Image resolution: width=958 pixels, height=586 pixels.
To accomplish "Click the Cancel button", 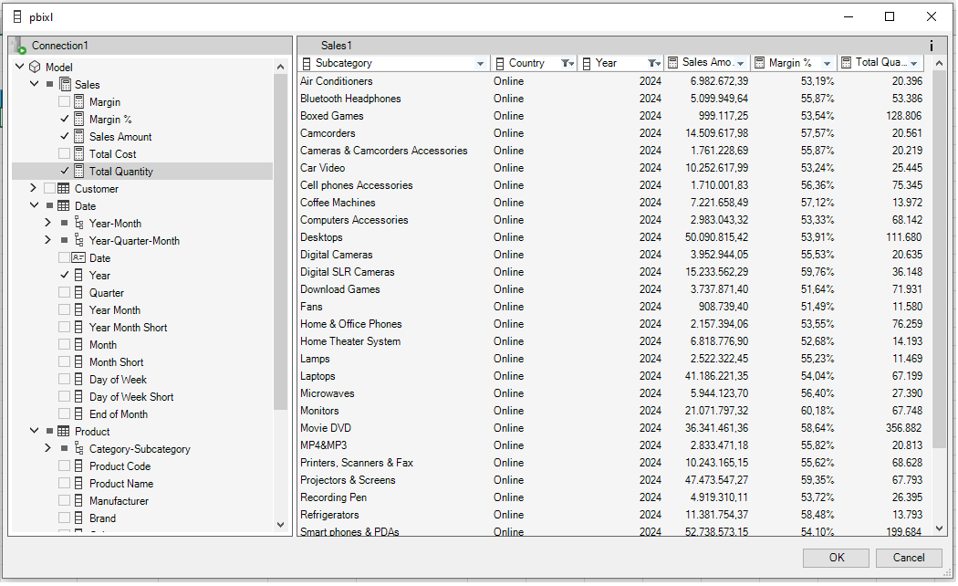I will pyautogui.click(x=909, y=558).
